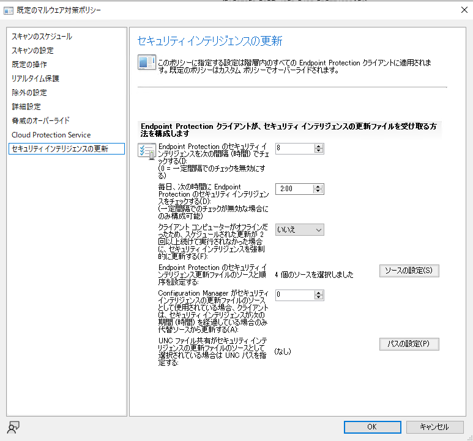Select リアルタイム保護 in the left list
Screen dimensions: 473x441
pyautogui.click(x=35, y=79)
